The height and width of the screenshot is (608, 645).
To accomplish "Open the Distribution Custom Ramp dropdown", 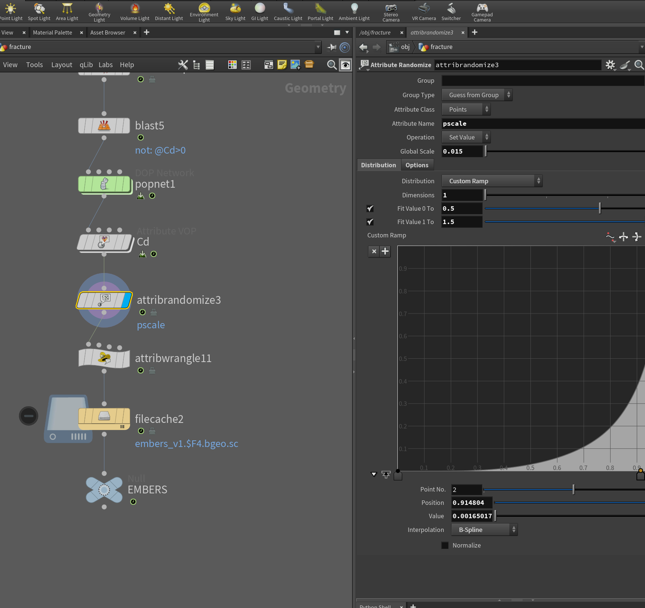I will pos(492,181).
